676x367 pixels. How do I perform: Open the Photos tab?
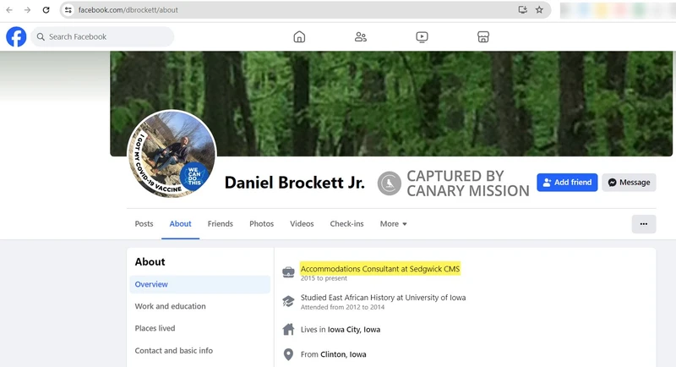coord(262,224)
